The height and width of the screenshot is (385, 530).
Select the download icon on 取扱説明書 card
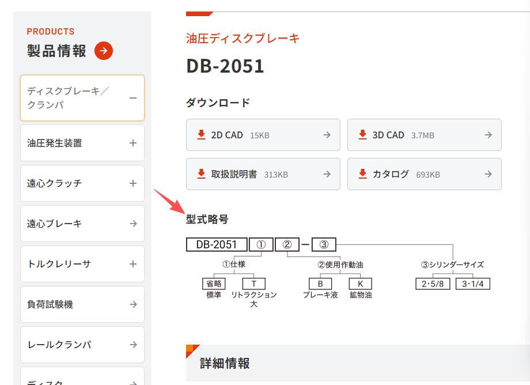click(x=201, y=174)
